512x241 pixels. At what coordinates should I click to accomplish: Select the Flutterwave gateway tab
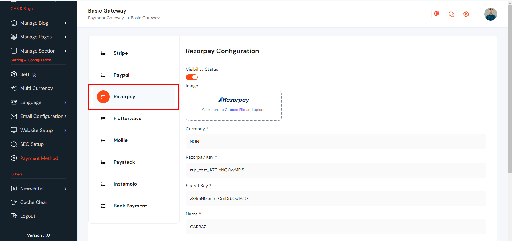click(127, 118)
